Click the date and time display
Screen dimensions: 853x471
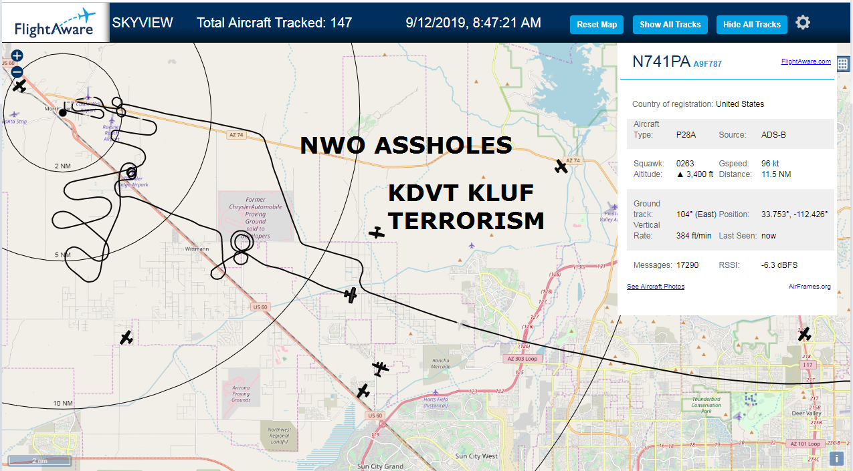(474, 23)
